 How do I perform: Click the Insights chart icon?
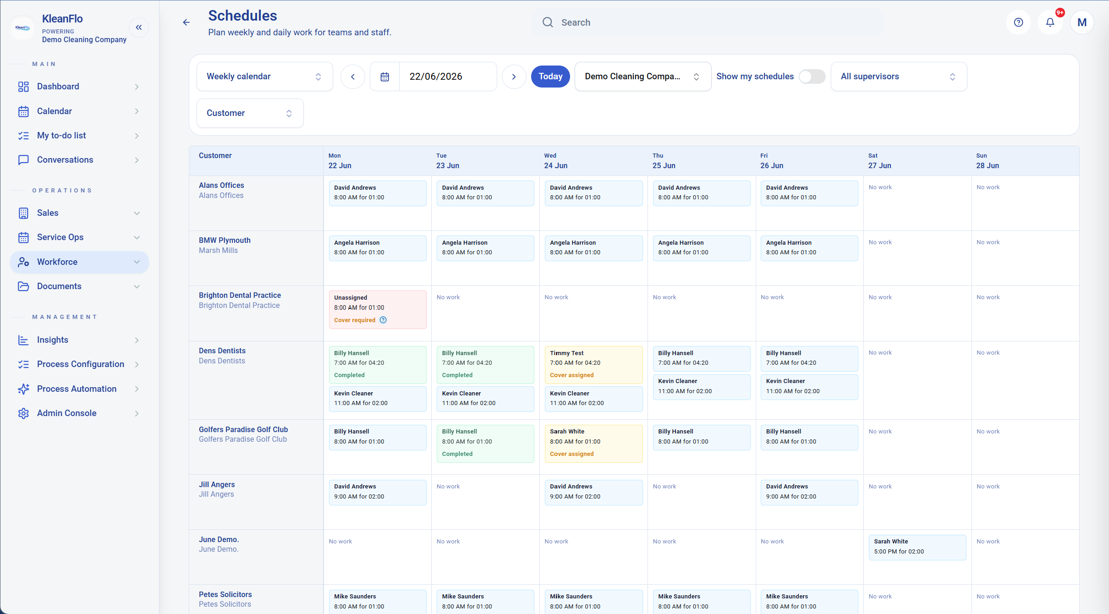[23, 340]
